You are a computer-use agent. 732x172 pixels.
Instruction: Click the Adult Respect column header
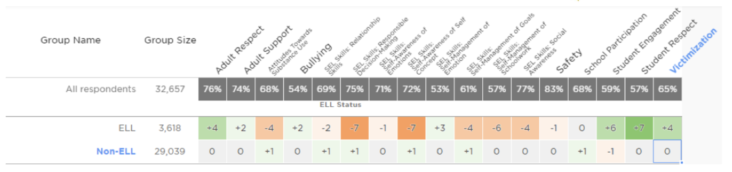pyautogui.click(x=239, y=50)
